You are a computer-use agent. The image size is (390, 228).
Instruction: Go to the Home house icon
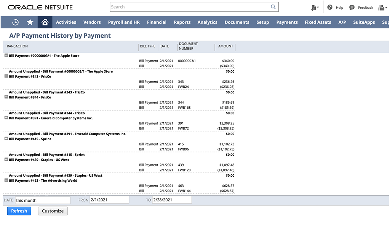(45, 22)
